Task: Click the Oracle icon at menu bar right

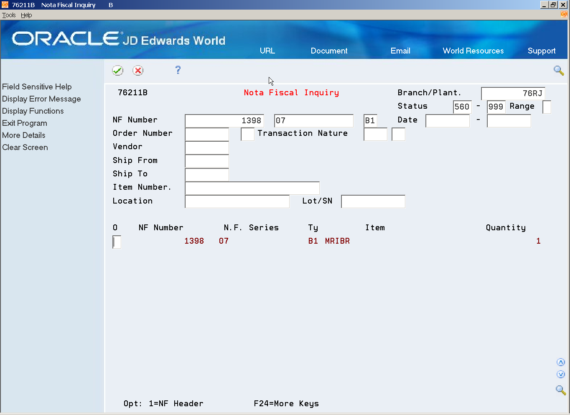Action: coord(564,15)
